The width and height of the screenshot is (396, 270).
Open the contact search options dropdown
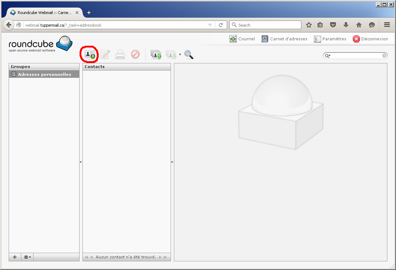click(x=328, y=56)
